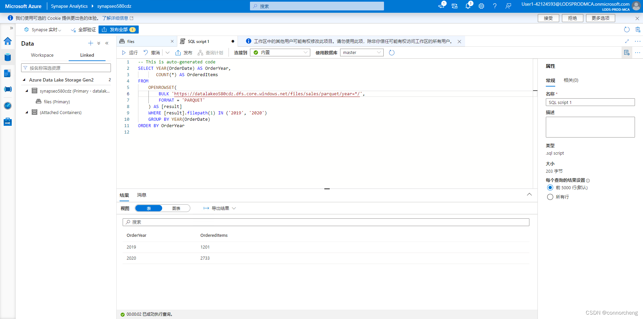Publish the SQL script

point(184,53)
